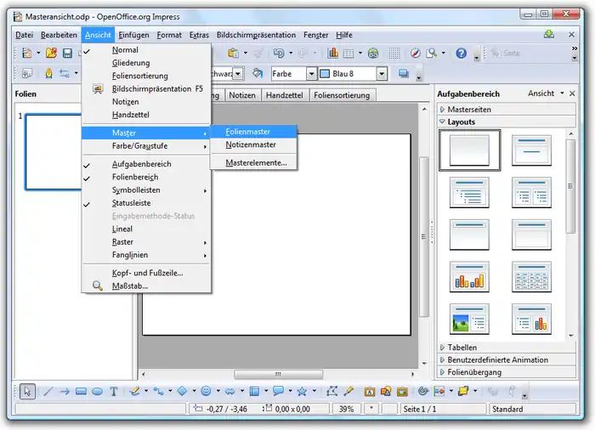Expand the Masterseiten section

507,110
